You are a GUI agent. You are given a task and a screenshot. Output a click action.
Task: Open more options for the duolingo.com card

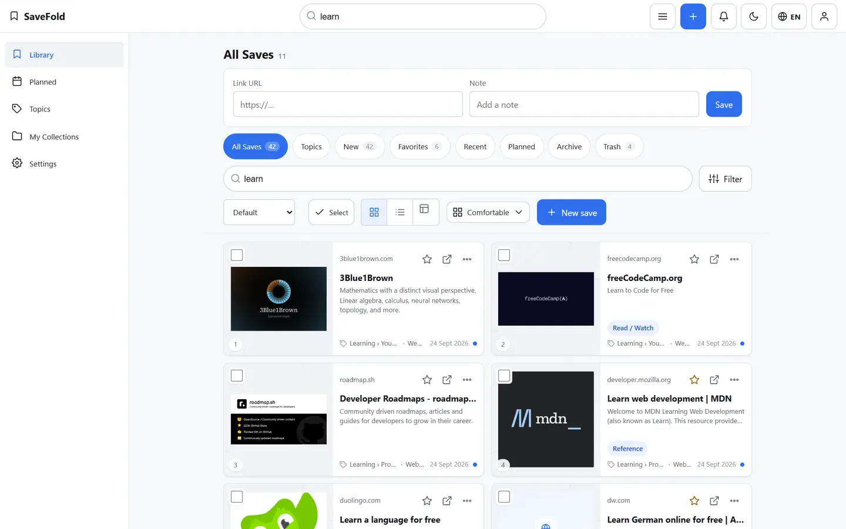pos(467,501)
